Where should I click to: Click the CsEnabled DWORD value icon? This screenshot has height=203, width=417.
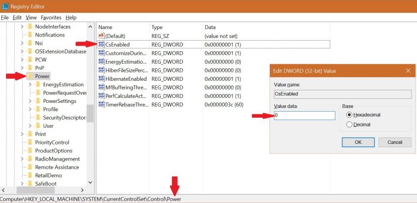click(x=101, y=44)
